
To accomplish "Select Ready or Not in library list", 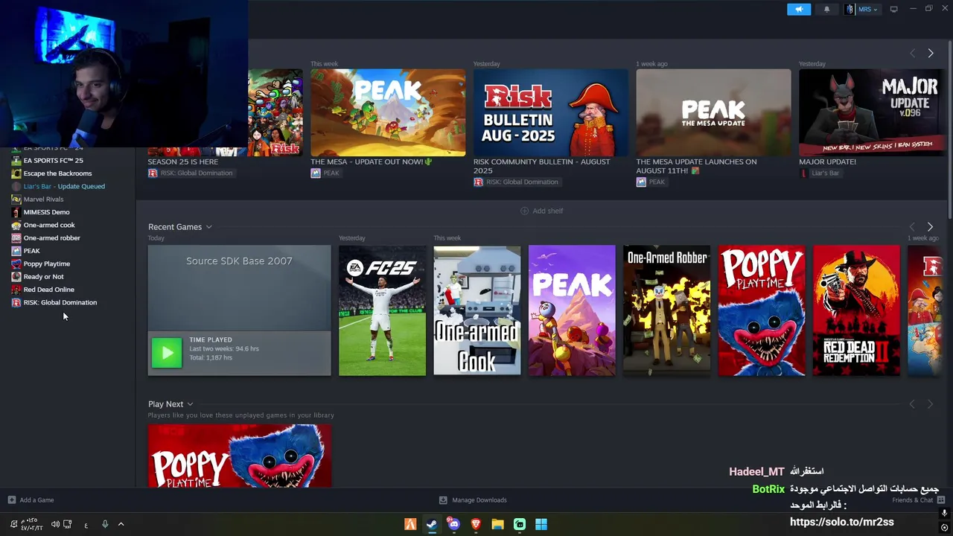I will [43, 277].
